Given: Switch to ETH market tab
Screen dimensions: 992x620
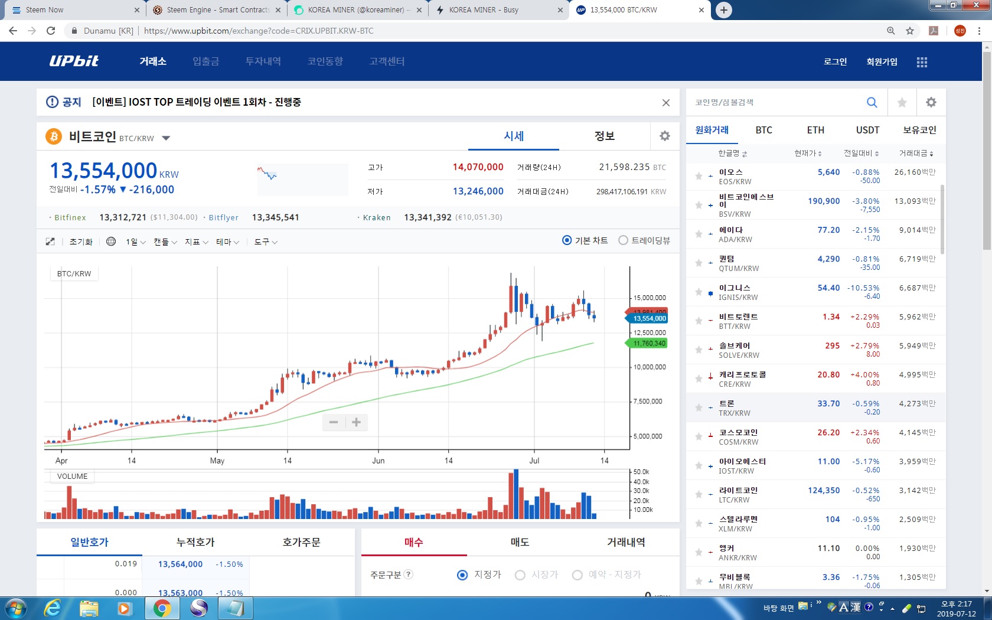Looking at the screenshot, I should point(815,130).
